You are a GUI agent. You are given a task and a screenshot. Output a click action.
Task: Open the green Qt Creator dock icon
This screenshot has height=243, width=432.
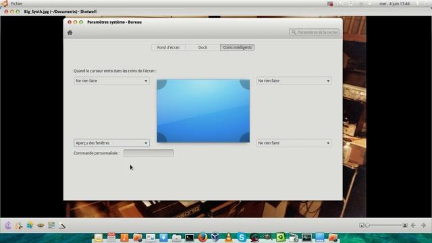click(281, 237)
